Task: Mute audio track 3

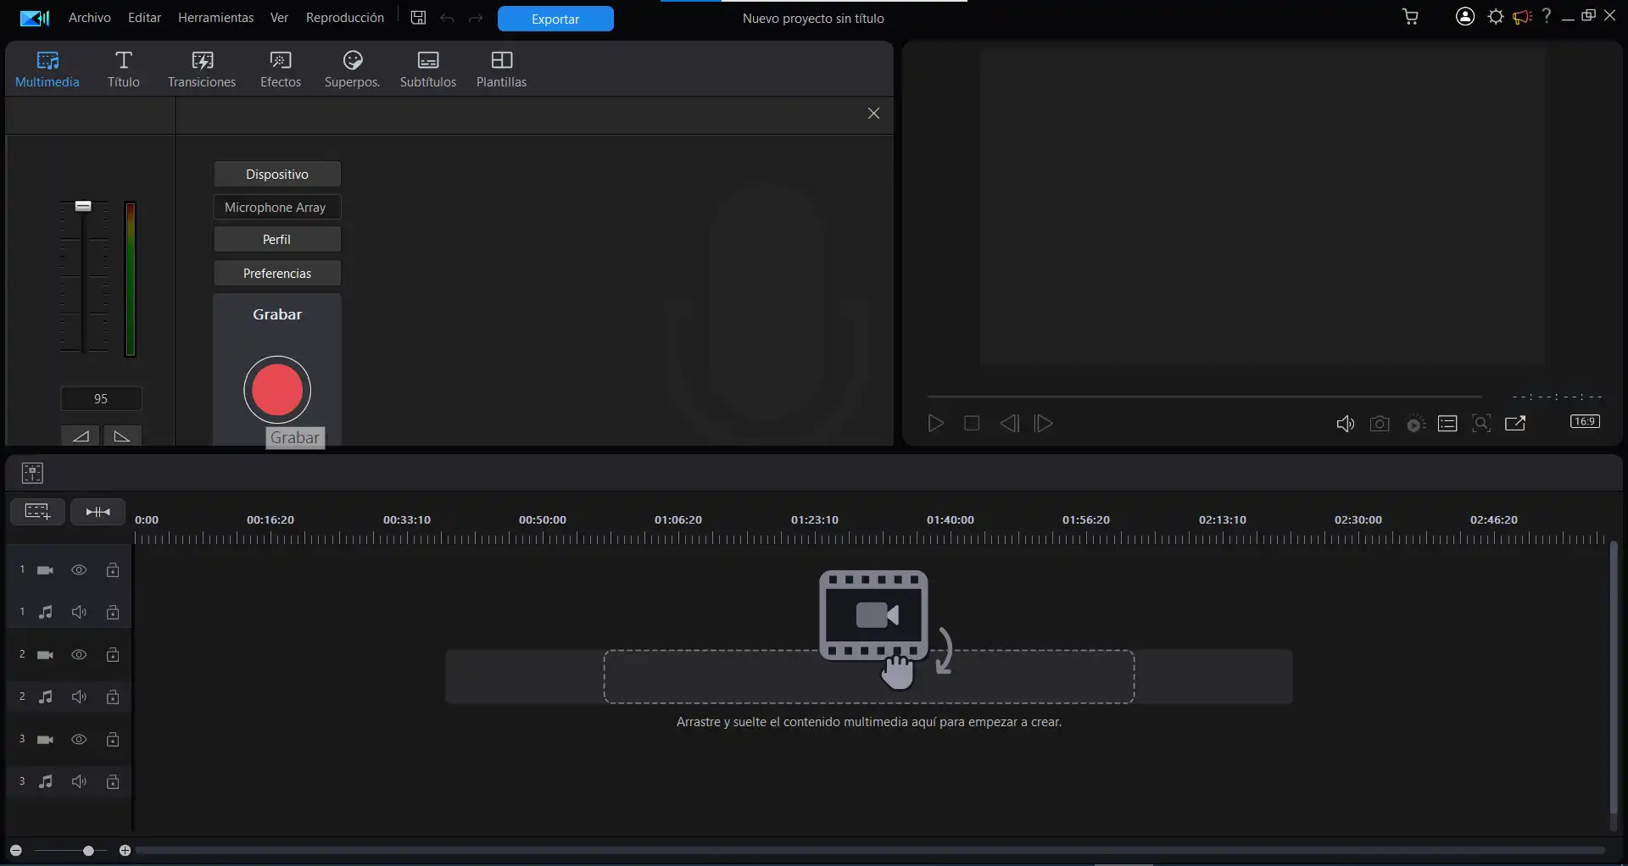Action: point(79,781)
